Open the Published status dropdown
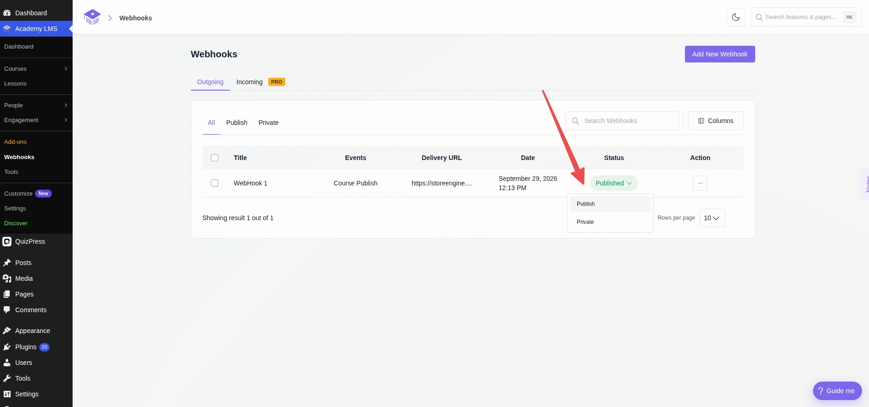The height and width of the screenshot is (407, 869). click(x=614, y=183)
